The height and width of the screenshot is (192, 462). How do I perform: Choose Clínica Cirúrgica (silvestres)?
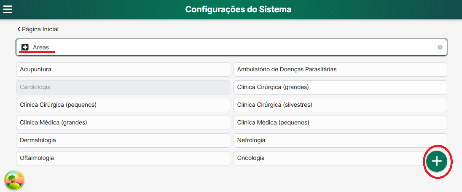pos(340,105)
